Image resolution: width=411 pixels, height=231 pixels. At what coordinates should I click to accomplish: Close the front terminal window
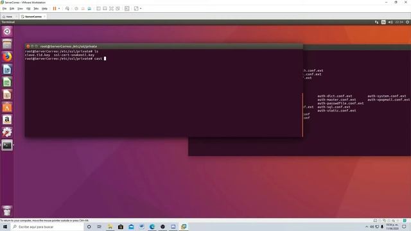(28, 46)
